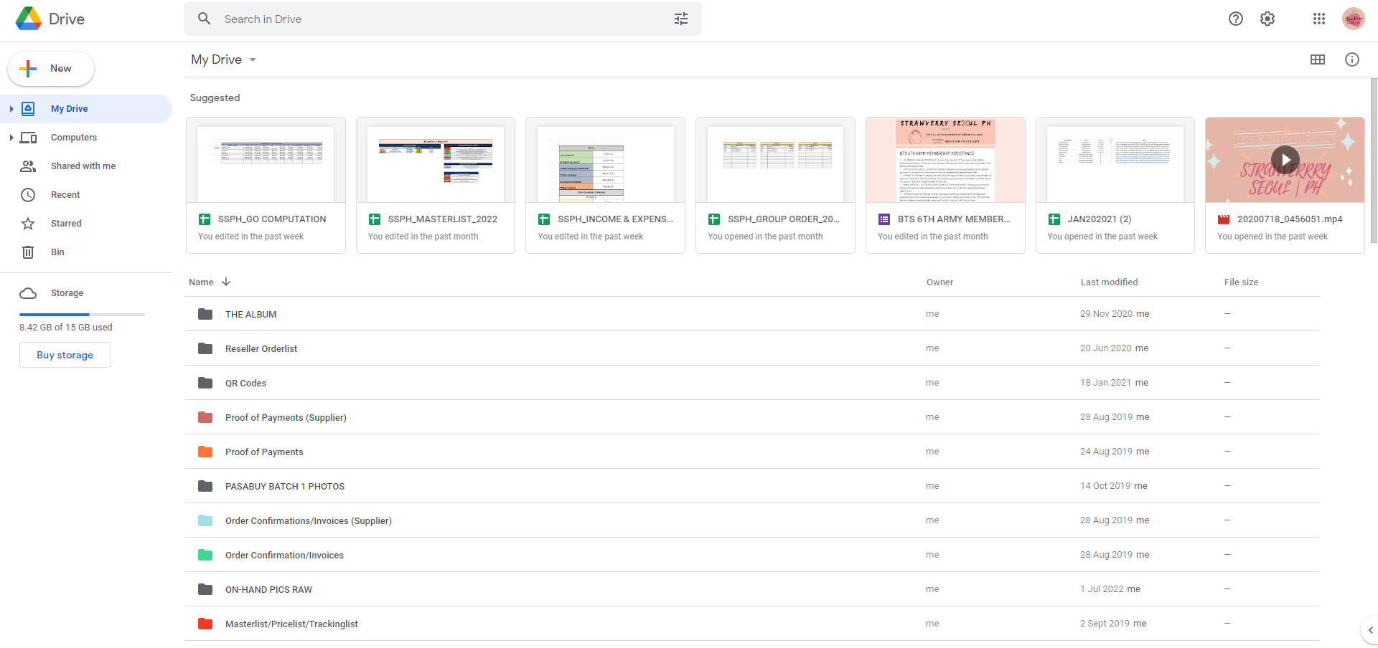
Task: Open search options filter icon
Action: 680,19
